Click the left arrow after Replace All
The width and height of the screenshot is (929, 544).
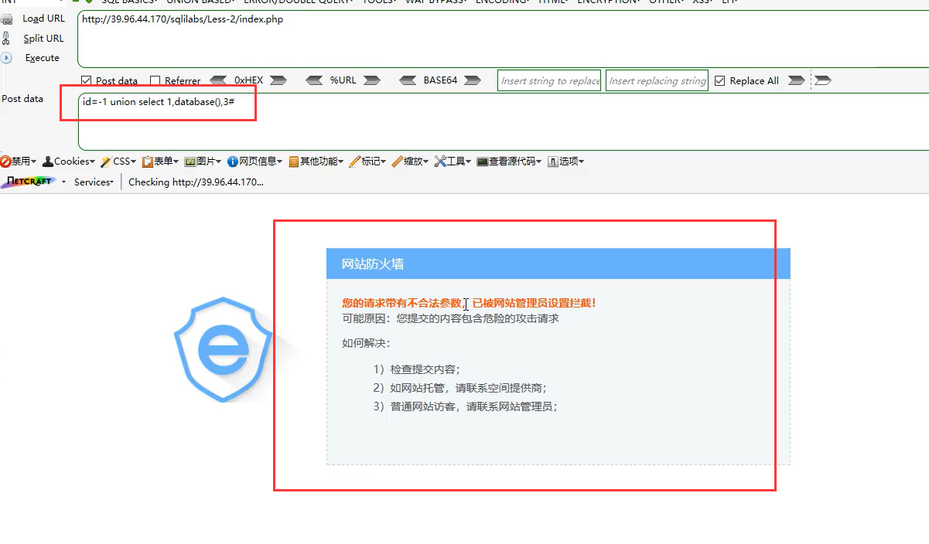796,80
